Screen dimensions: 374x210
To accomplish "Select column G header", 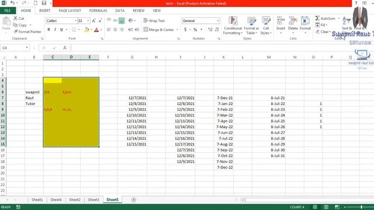I will coord(132,57).
